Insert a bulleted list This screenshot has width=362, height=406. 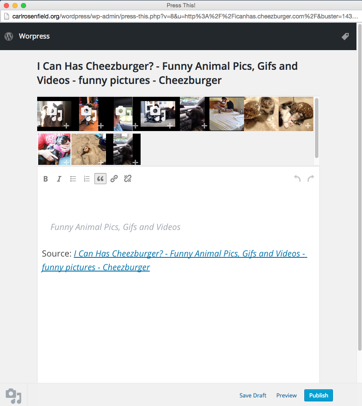pyautogui.click(x=73, y=179)
